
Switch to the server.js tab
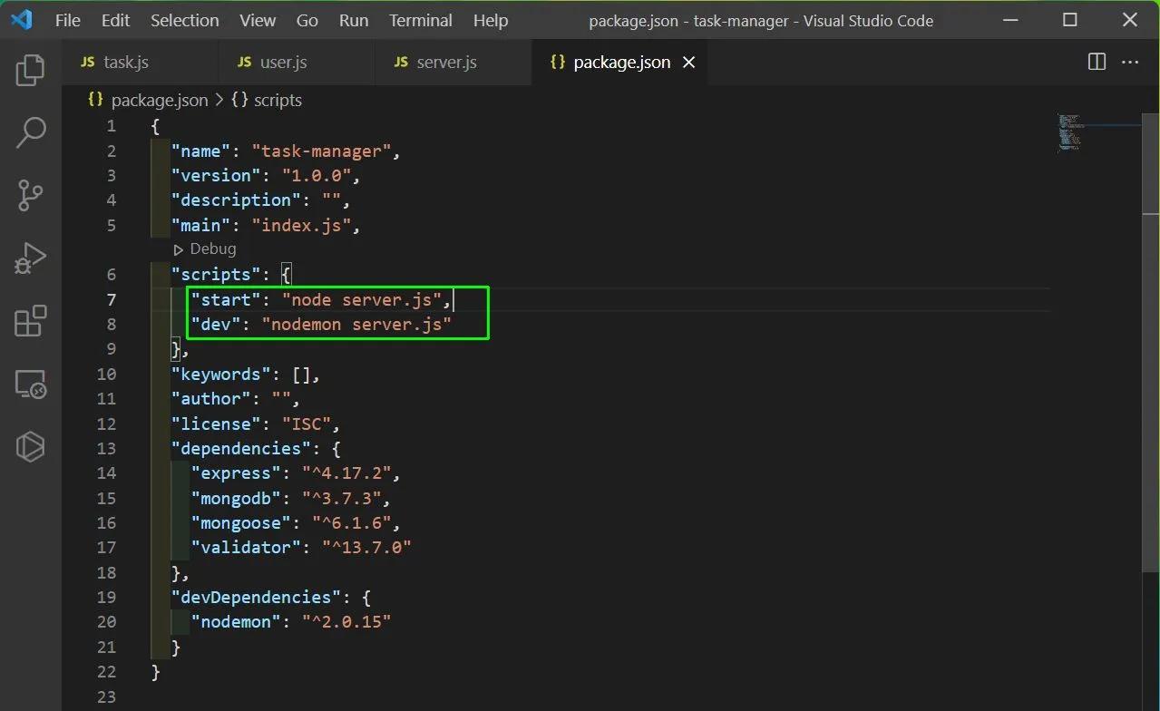point(453,62)
